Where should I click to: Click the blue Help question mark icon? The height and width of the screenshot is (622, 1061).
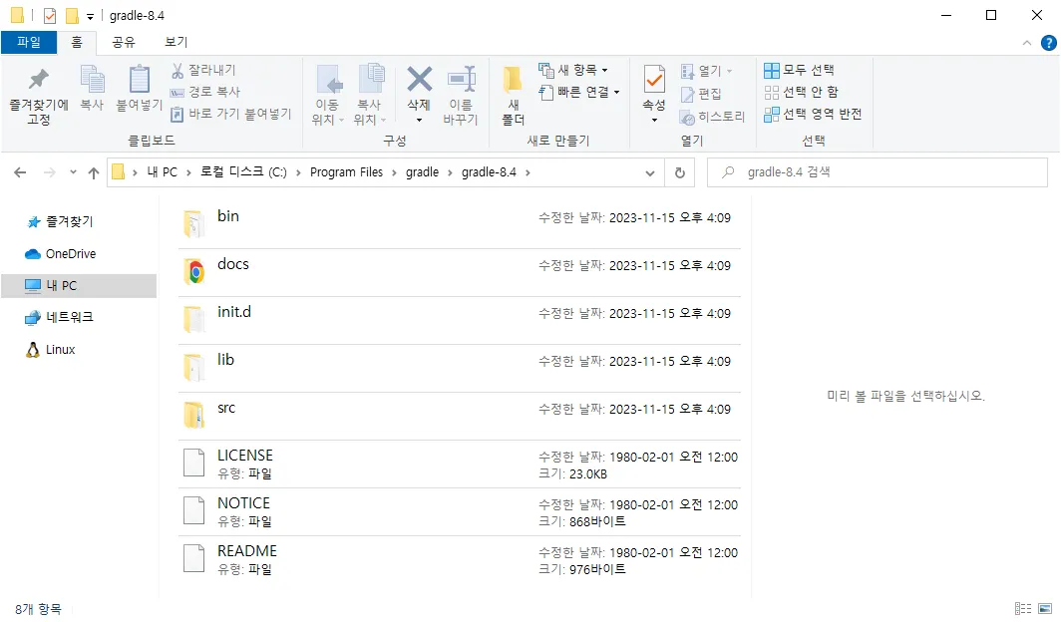pos(1049,43)
